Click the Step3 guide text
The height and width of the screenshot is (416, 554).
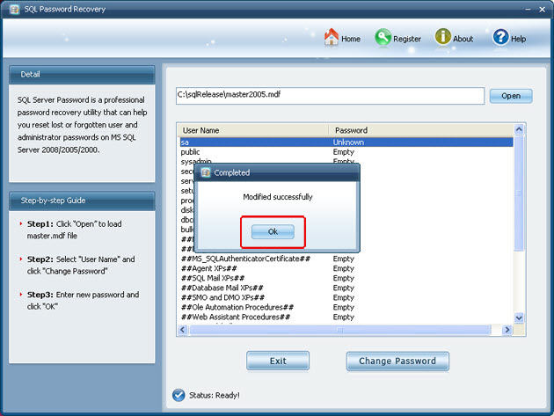point(83,301)
